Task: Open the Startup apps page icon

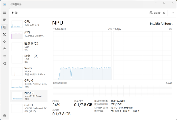Action: (x=4, y=41)
